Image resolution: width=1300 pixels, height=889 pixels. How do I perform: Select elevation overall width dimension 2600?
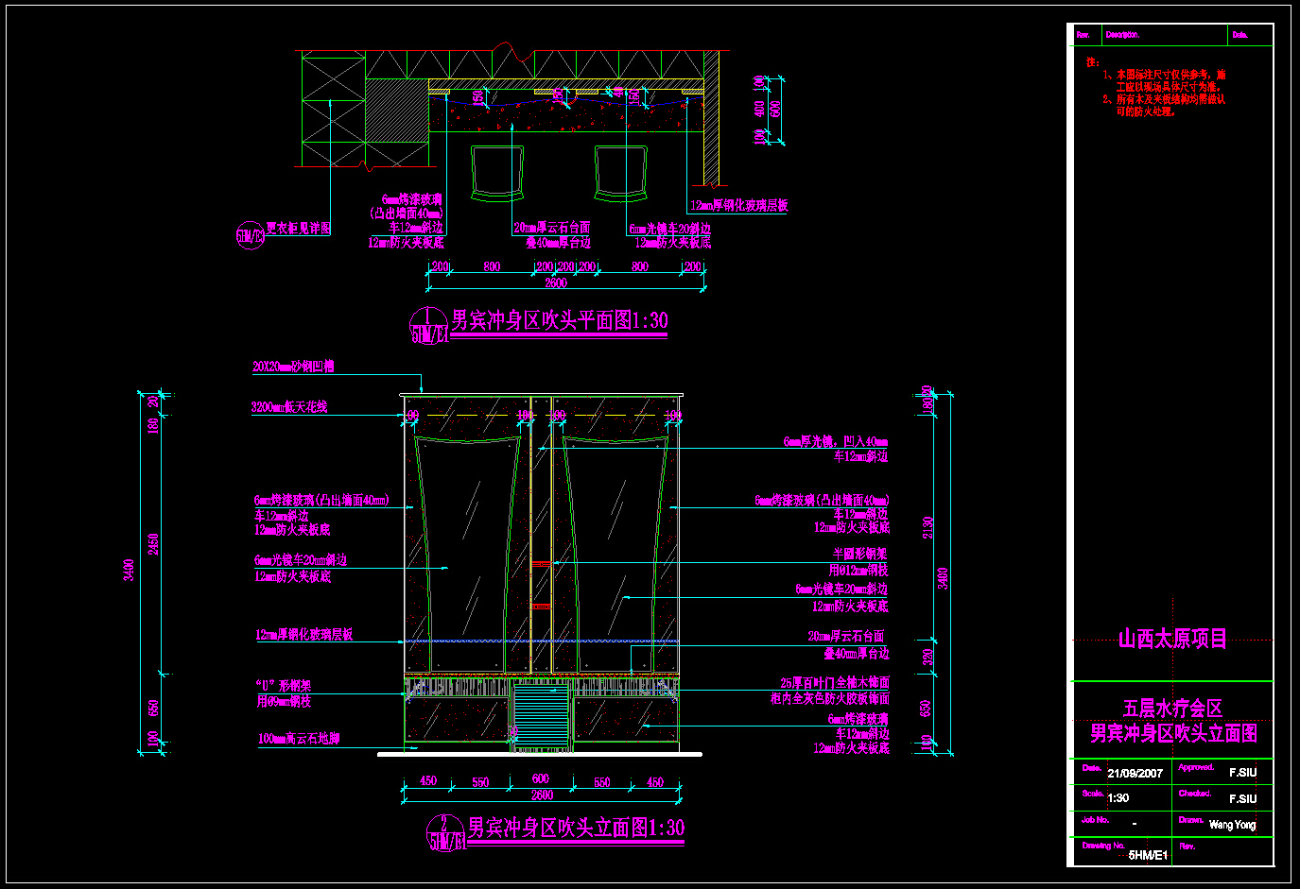click(x=542, y=796)
